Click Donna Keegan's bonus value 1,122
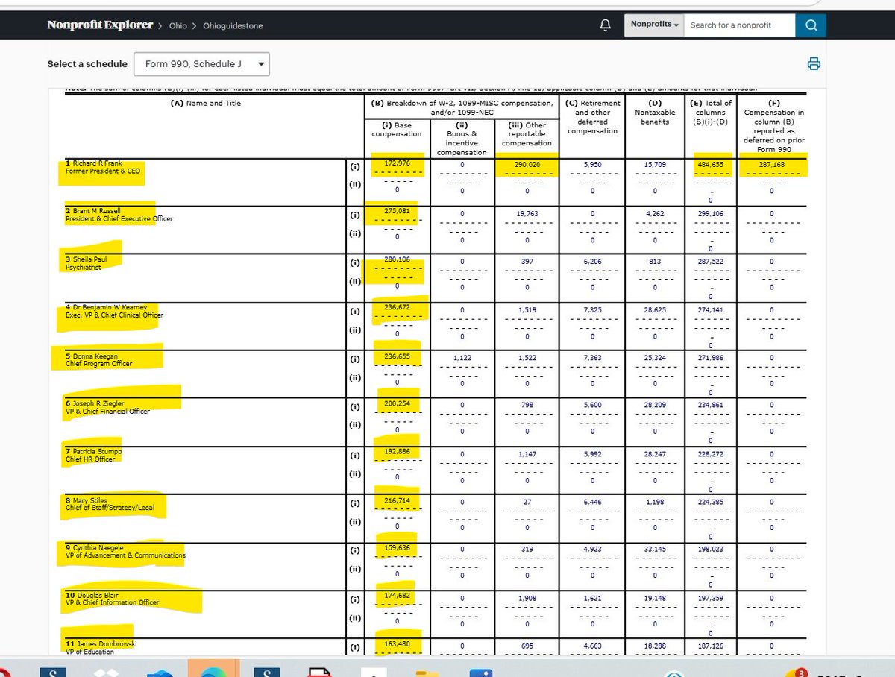The width and height of the screenshot is (895, 677). 462,358
